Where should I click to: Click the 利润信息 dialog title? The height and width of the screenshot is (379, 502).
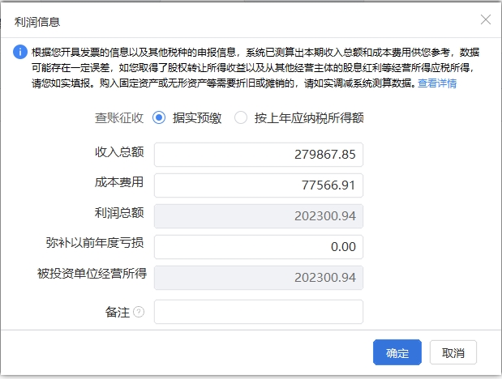pyautogui.click(x=37, y=22)
